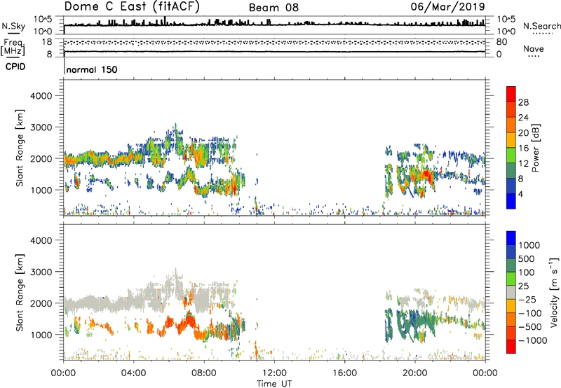Click the '-500' velocity colorbar label
This screenshot has height=388, width=561.
pyautogui.click(x=530, y=327)
